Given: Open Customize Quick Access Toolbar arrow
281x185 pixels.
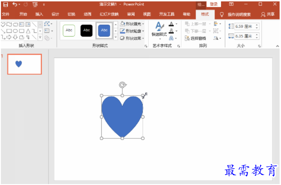Looking at the screenshot, I should tap(44, 5).
